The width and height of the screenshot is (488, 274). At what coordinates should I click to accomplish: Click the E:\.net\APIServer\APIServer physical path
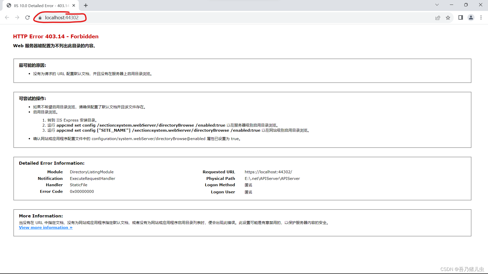click(x=272, y=179)
